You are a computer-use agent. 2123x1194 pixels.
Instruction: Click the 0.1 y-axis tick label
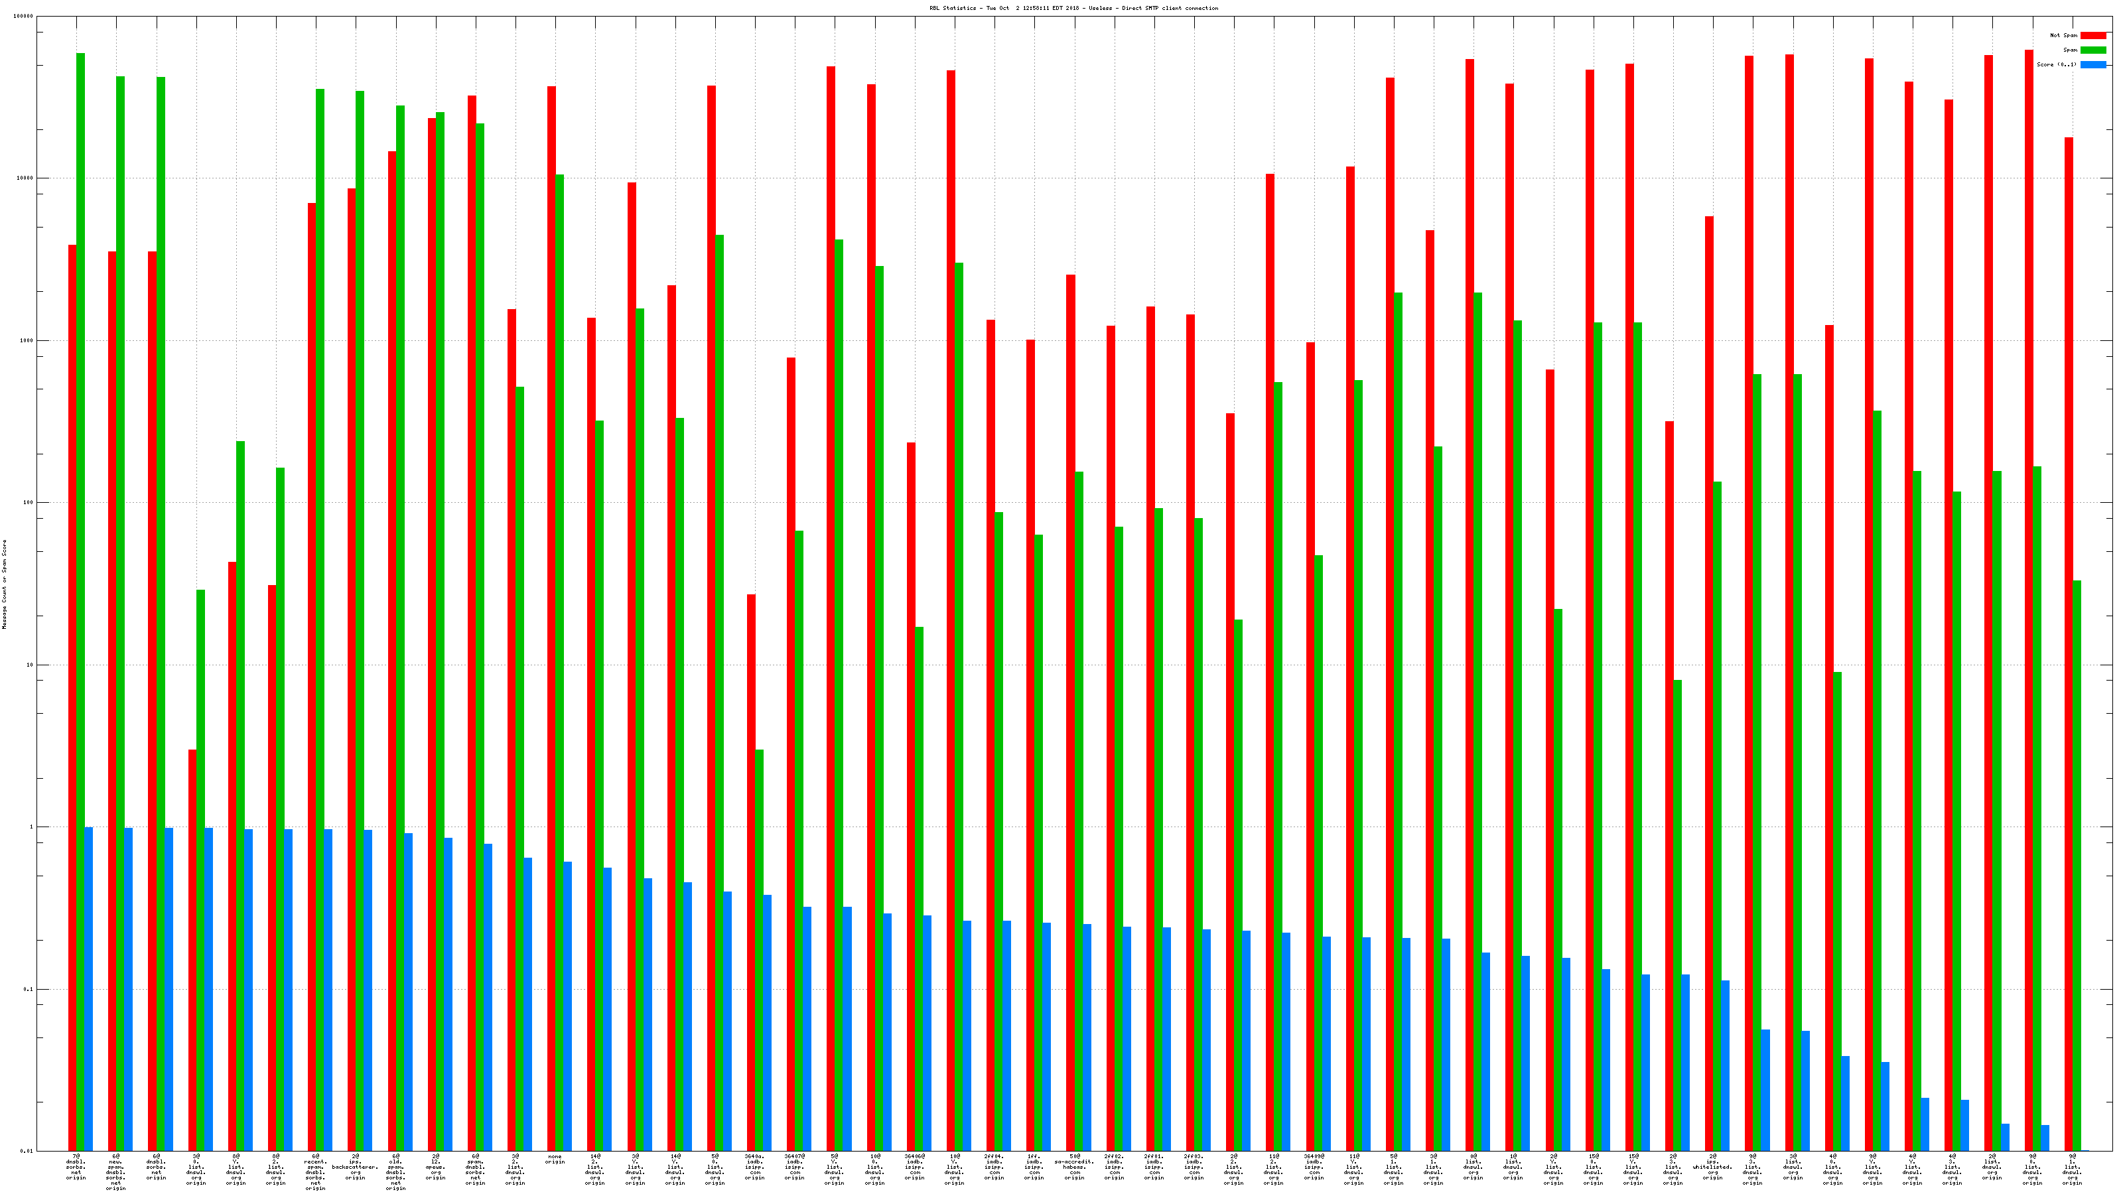tap(29, 990)
